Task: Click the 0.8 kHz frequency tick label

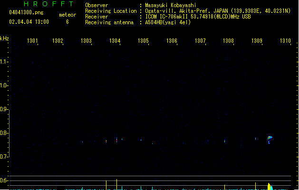Action: tap(3, 133)
